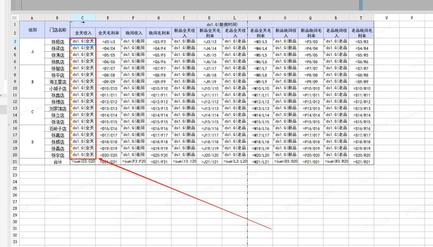Select the ds1.G(数据时间) merged title cell
Image resolution: width=433 pixels, height=247 pixels.
click(222, 24)
